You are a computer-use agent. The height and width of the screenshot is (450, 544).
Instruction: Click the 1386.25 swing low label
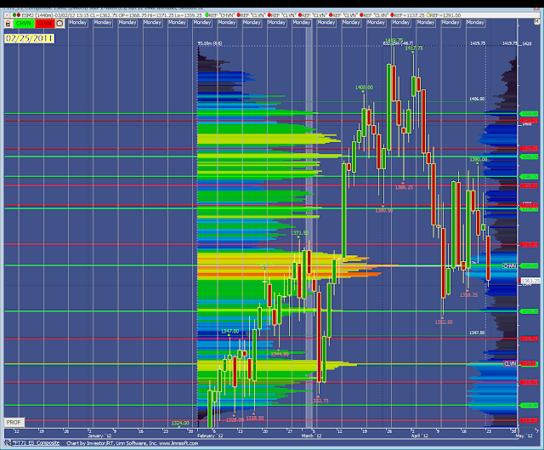tap(404, 187)
